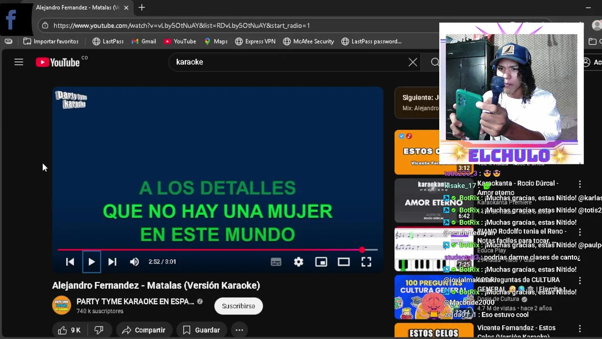Enable miniplayer mode
Screen dimensions: 602x339
pos(321,262)
